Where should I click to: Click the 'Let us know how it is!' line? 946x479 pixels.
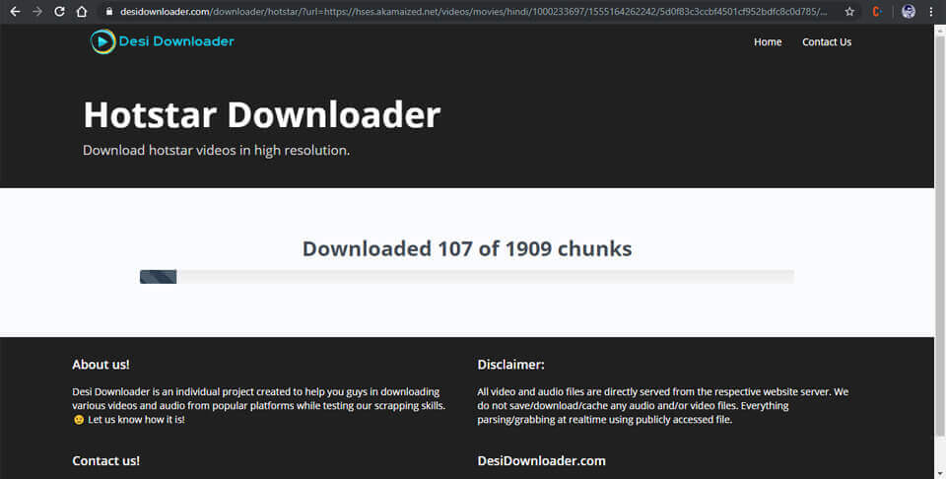136,419
